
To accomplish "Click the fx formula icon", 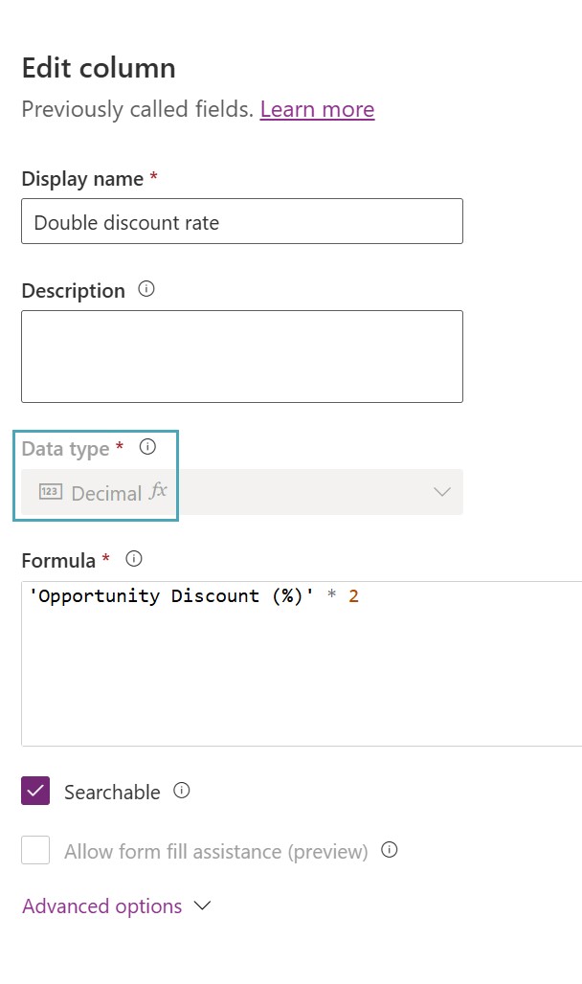I will click(158, 491).
